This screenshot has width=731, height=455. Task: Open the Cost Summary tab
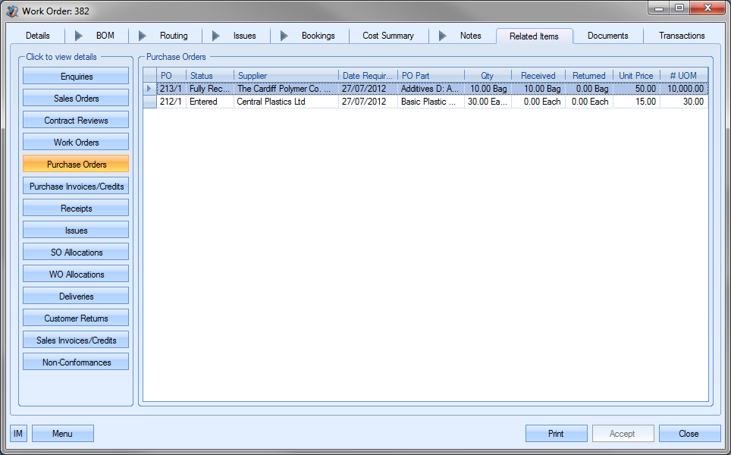[387, 36]
